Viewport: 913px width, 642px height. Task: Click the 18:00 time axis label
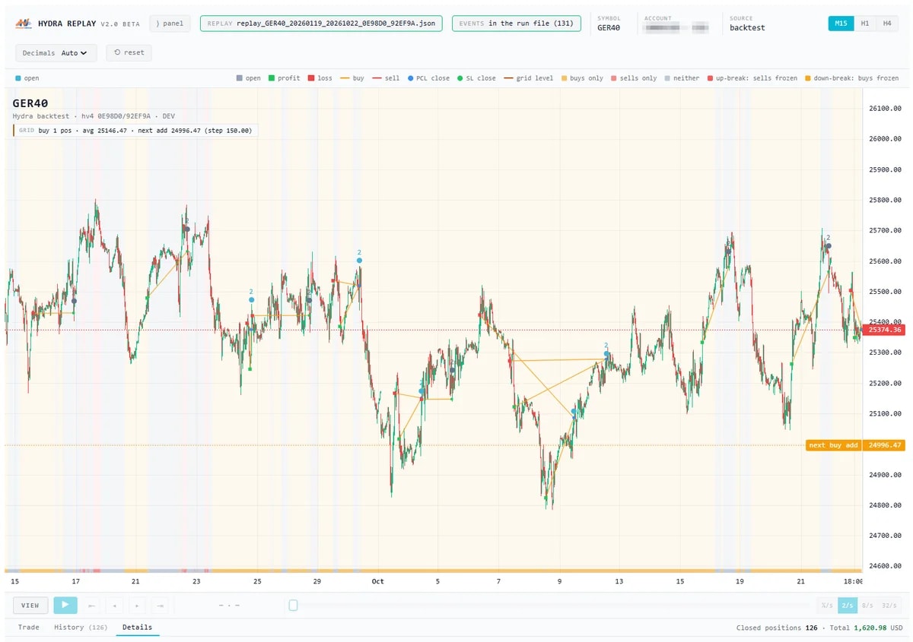pos(854,581)
